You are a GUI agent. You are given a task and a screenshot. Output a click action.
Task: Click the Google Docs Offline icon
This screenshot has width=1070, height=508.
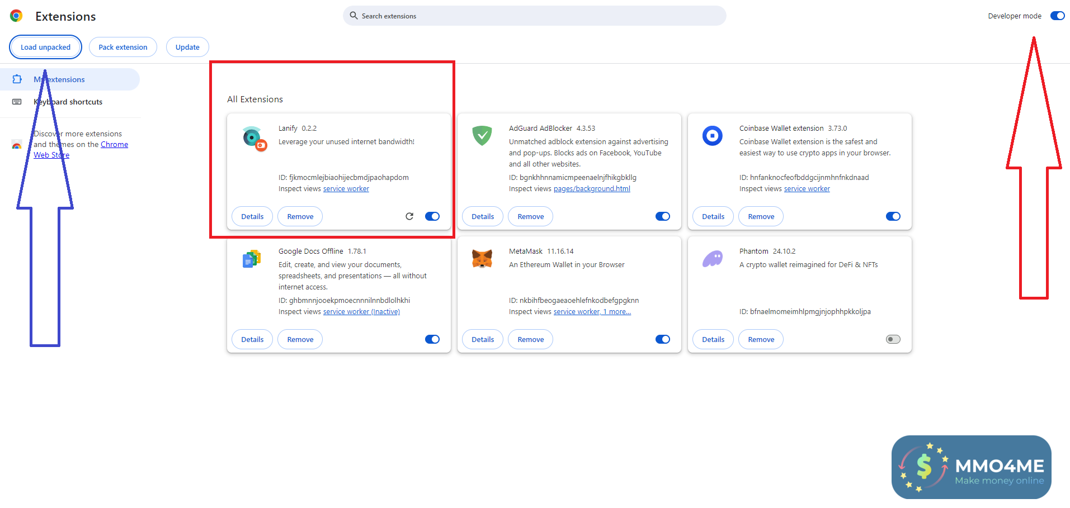pyautogui.click(x=252, y=259)
